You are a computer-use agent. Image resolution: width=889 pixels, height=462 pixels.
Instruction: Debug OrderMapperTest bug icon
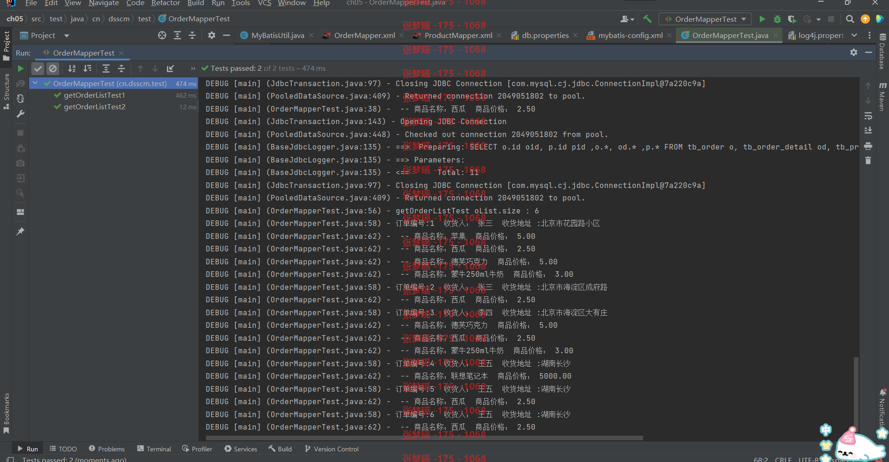[777, 19]
